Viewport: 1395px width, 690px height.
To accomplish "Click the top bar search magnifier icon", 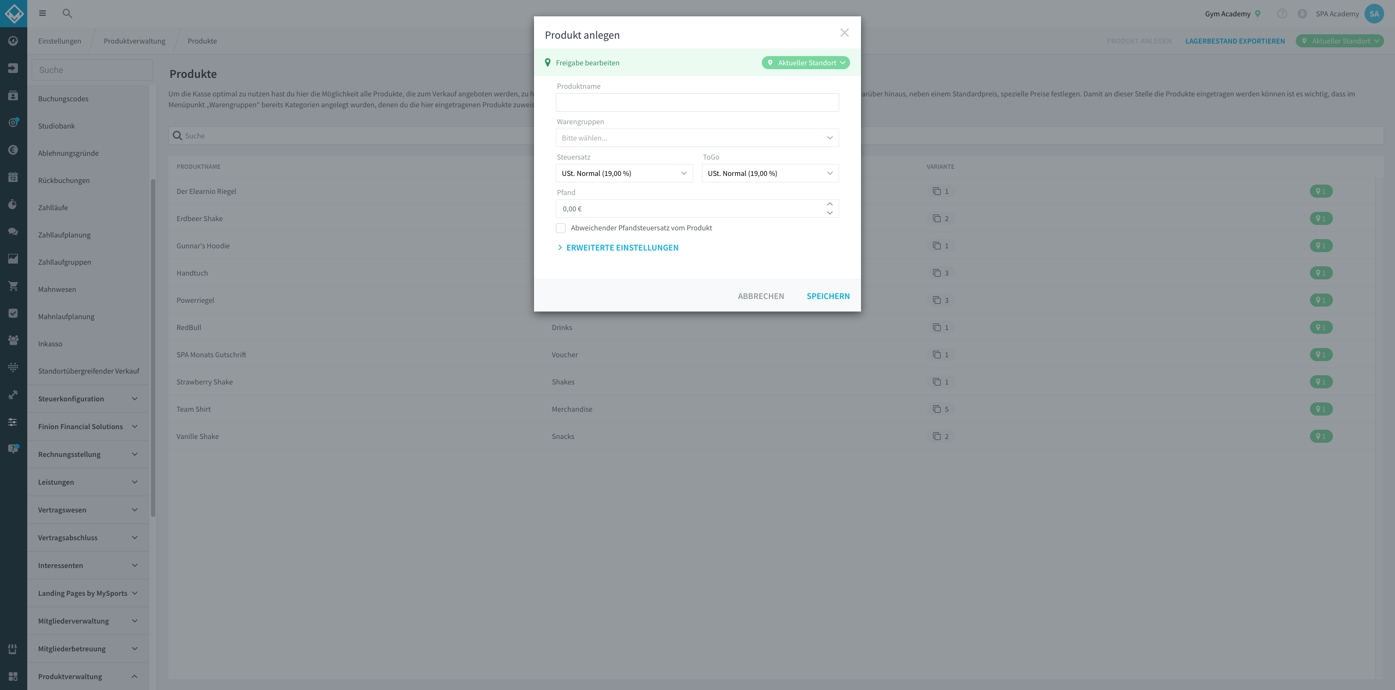I will tap(67, 14).
